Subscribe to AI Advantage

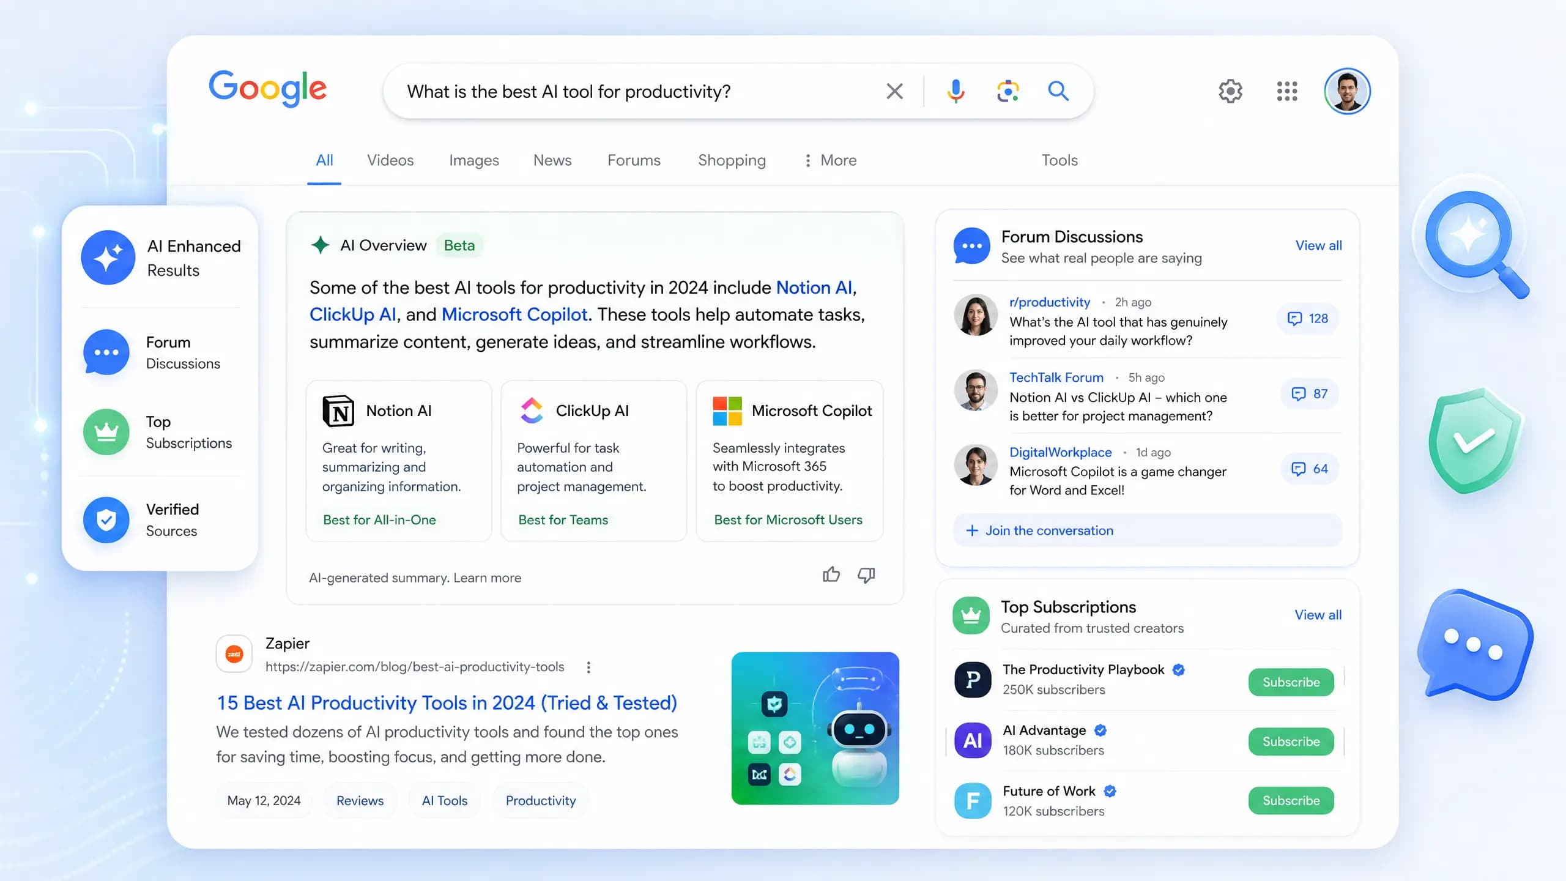coord(1291,742)
